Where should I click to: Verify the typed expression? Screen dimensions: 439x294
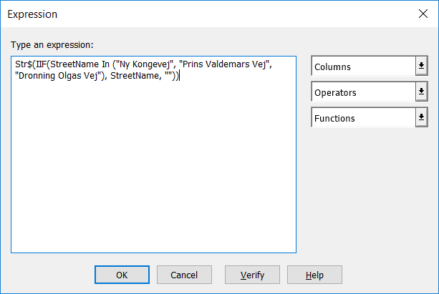point(251,275)
